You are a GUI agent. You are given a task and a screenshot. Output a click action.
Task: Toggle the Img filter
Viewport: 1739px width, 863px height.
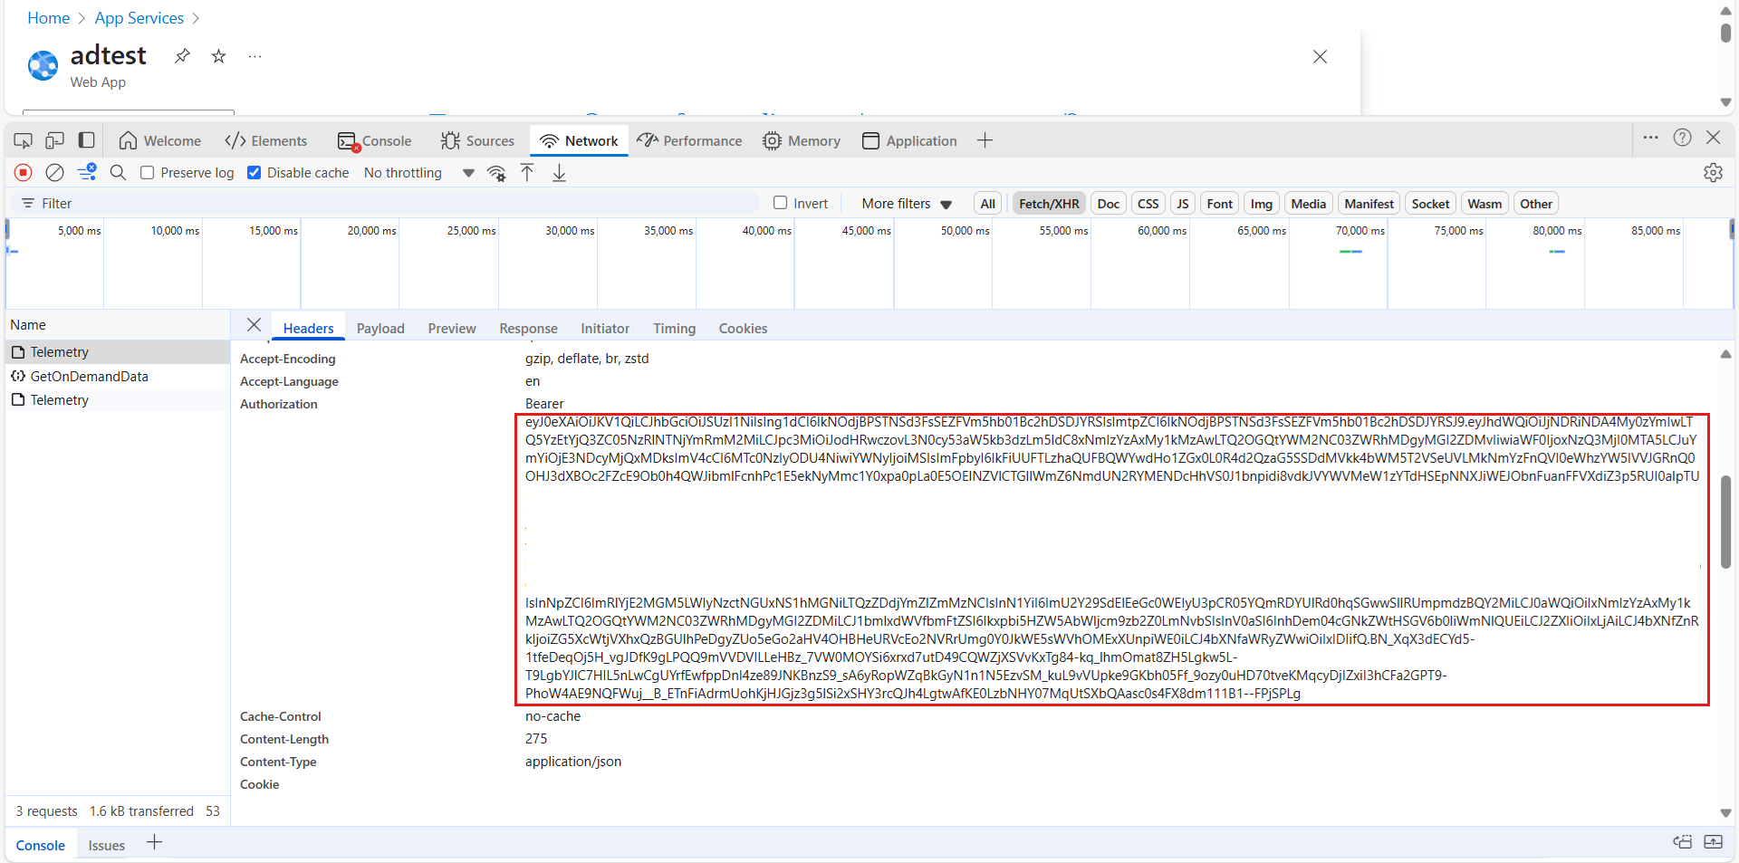click(x=1262, y=204)
